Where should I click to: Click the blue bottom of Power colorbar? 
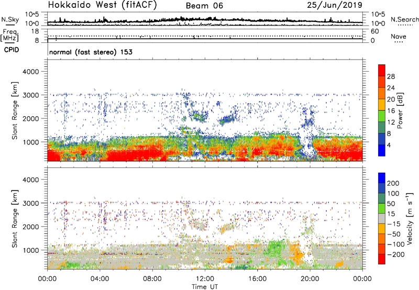pyautogui.click(x=382, y=150)
